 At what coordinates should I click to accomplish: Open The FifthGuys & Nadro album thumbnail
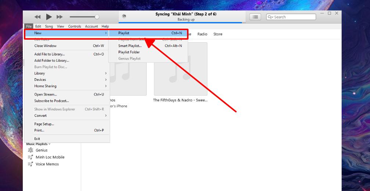[181, 69]
